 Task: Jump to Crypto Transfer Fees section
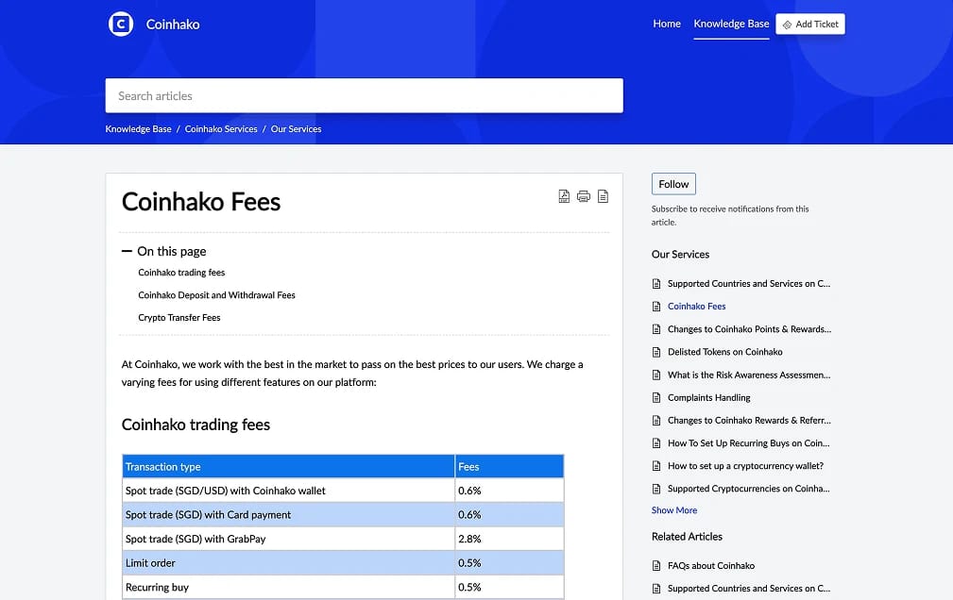(179, 318)
